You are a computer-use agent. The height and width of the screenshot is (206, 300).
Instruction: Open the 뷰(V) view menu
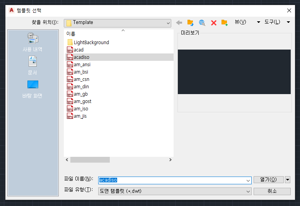(x=240, y=22)
